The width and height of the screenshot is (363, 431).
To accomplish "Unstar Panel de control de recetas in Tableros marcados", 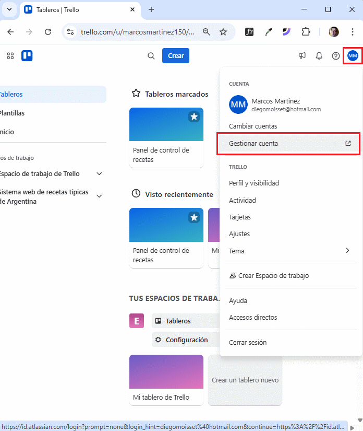I will point(194,117).
